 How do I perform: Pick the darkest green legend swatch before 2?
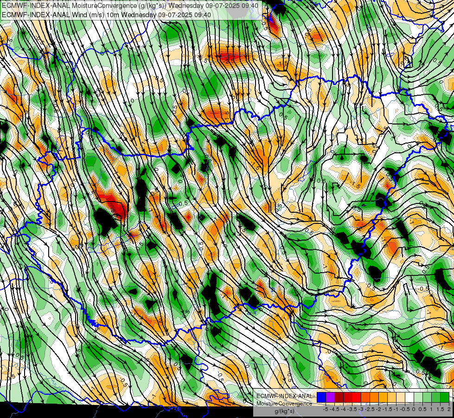[x=444, y=397]
